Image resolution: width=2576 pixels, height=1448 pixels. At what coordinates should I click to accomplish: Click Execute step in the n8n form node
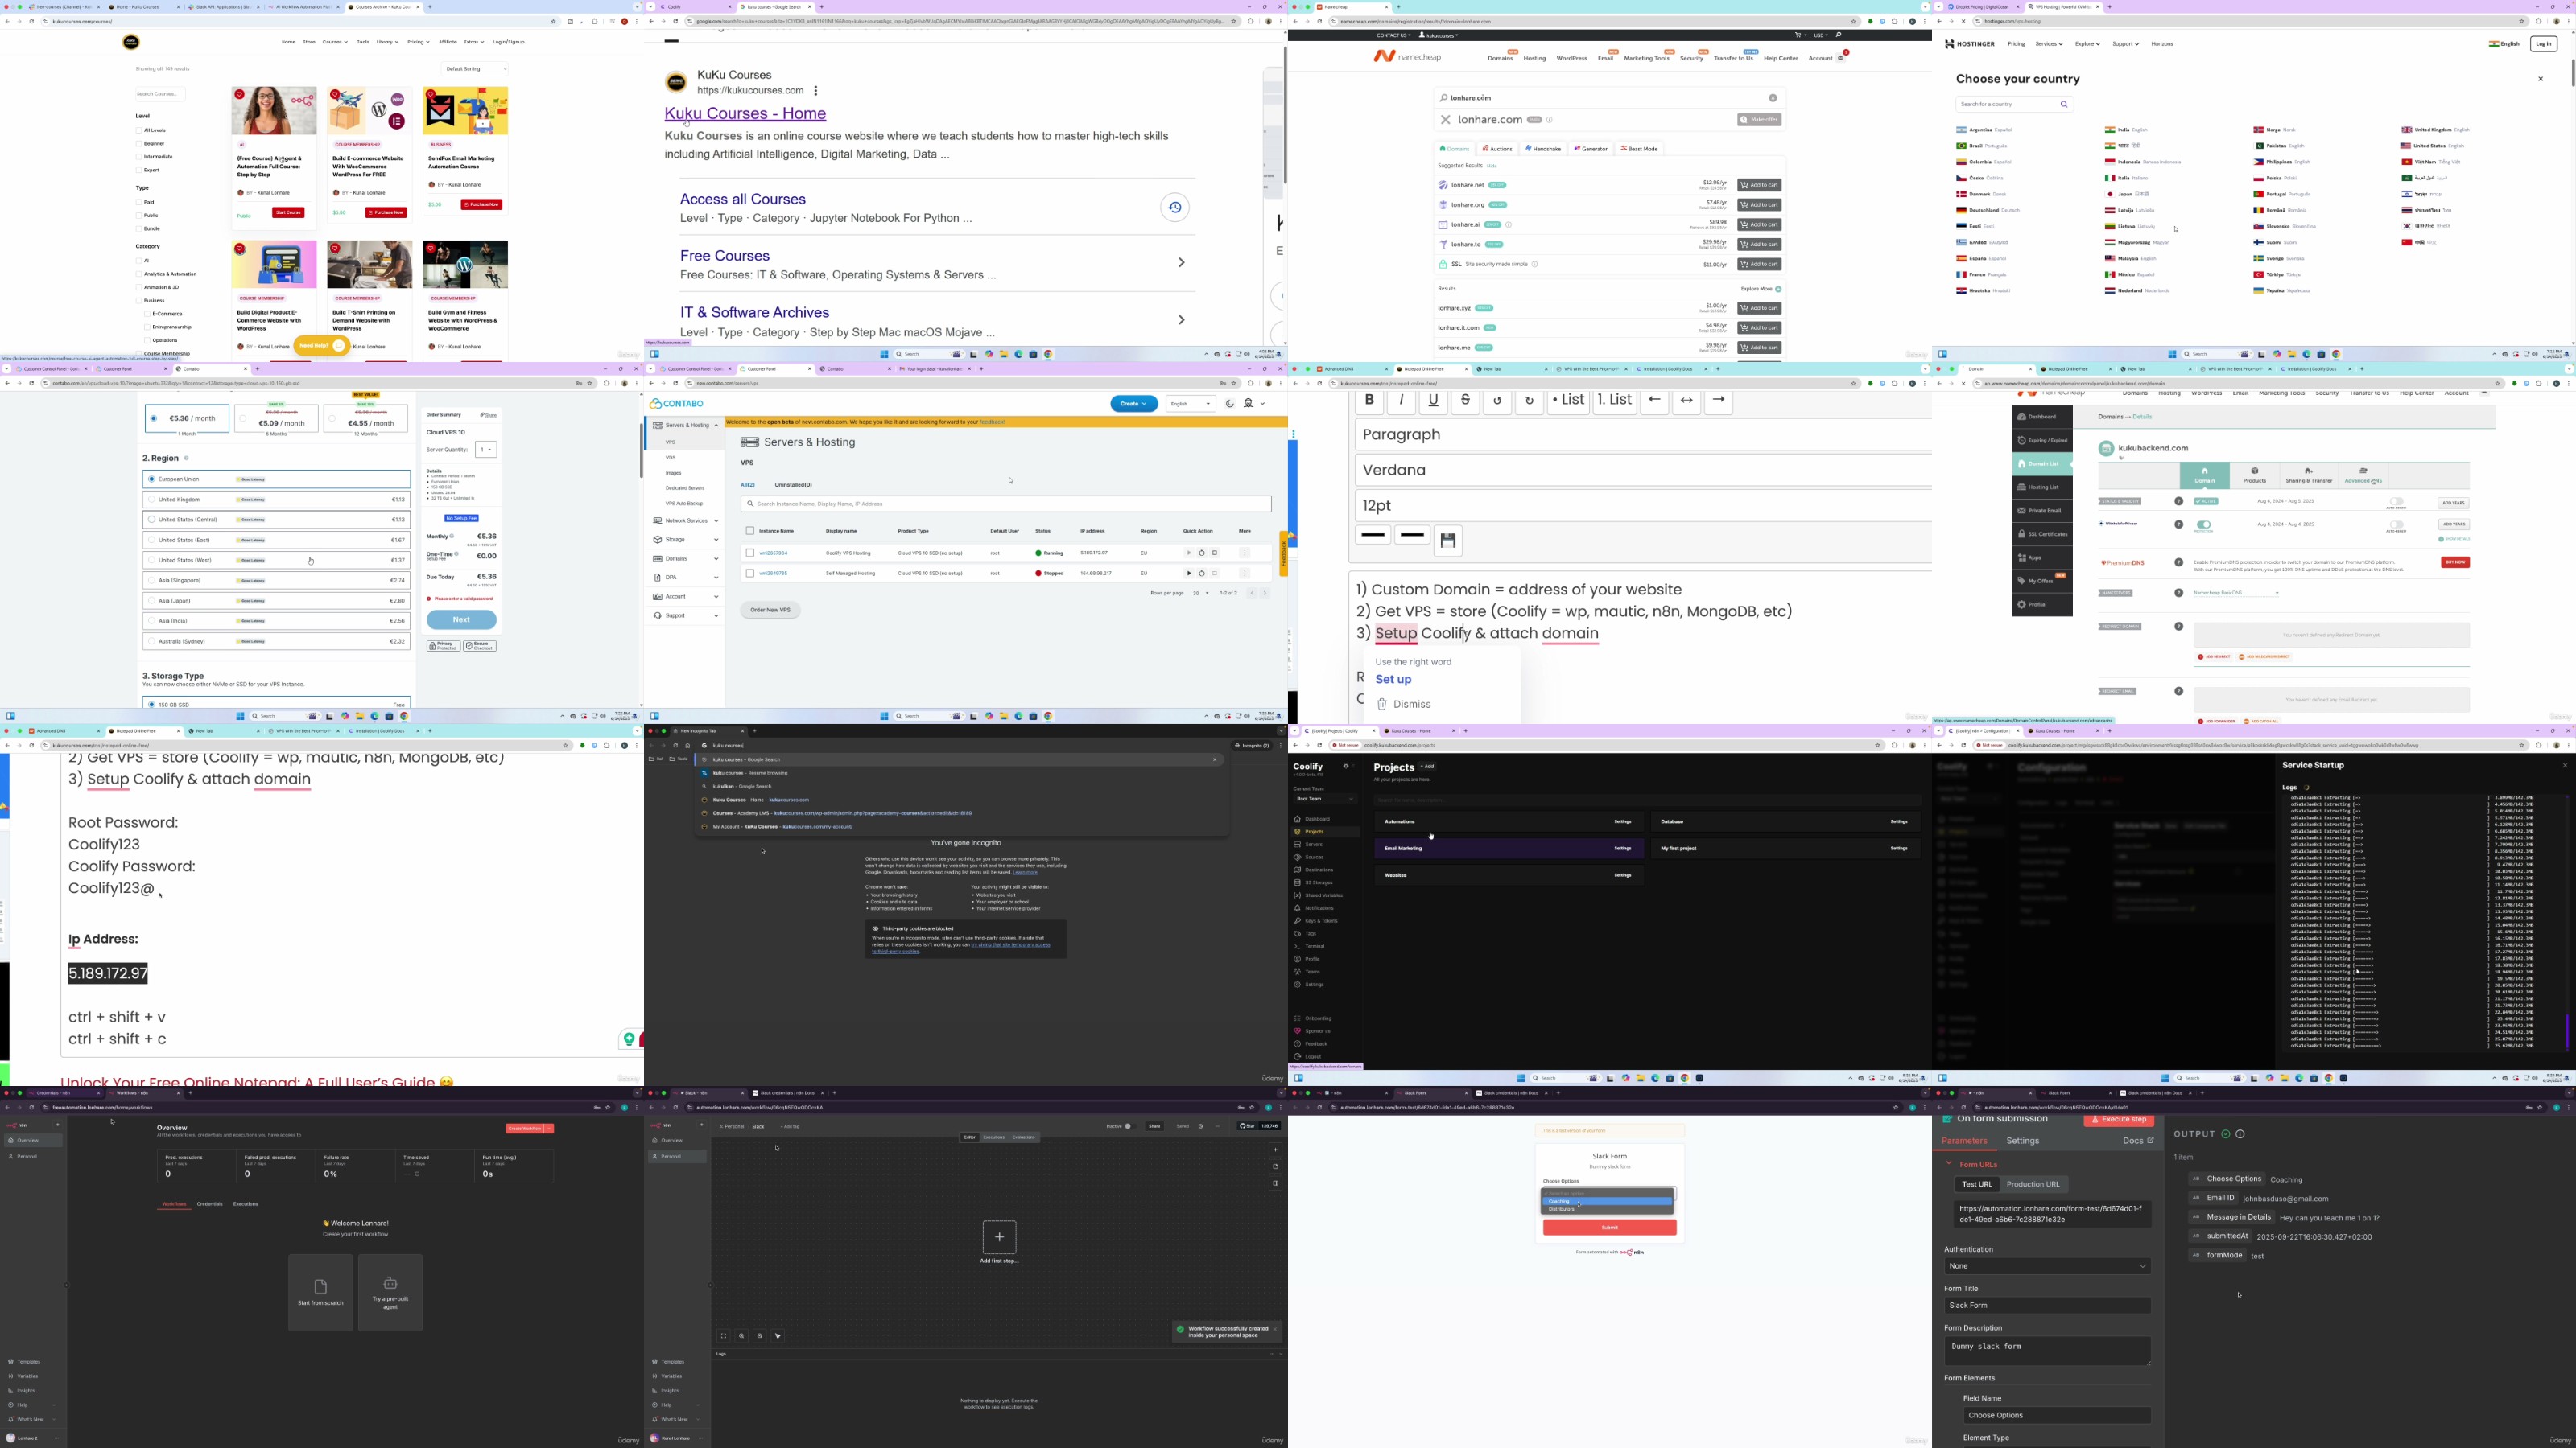click(x=2118, y=1121)
